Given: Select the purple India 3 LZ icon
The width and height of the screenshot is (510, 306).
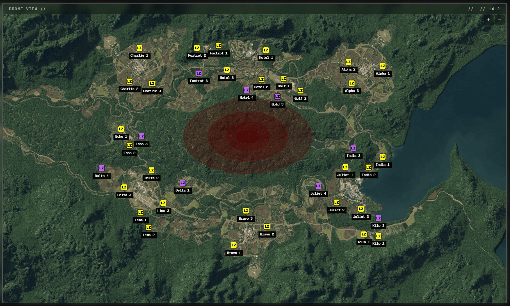Looking at the screenshot, I should click(x=353, y=148).
